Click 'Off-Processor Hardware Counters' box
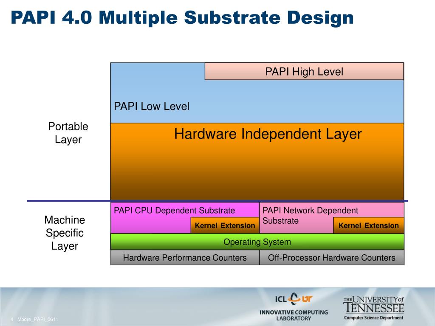Screen dimensions: 435x326 point(331,258)
